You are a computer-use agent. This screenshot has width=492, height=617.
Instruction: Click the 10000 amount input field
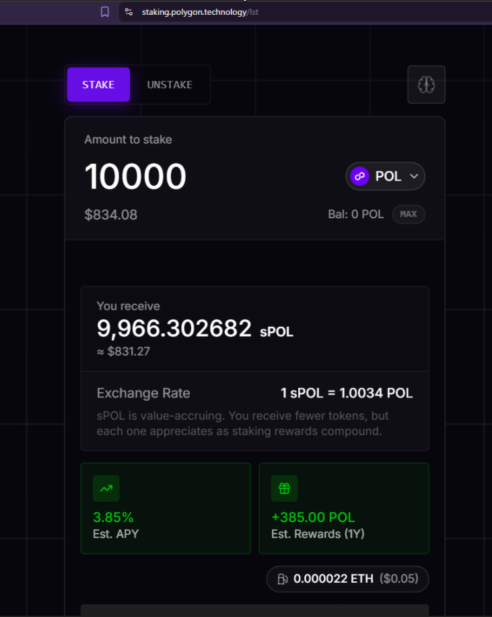coord(135,176)
